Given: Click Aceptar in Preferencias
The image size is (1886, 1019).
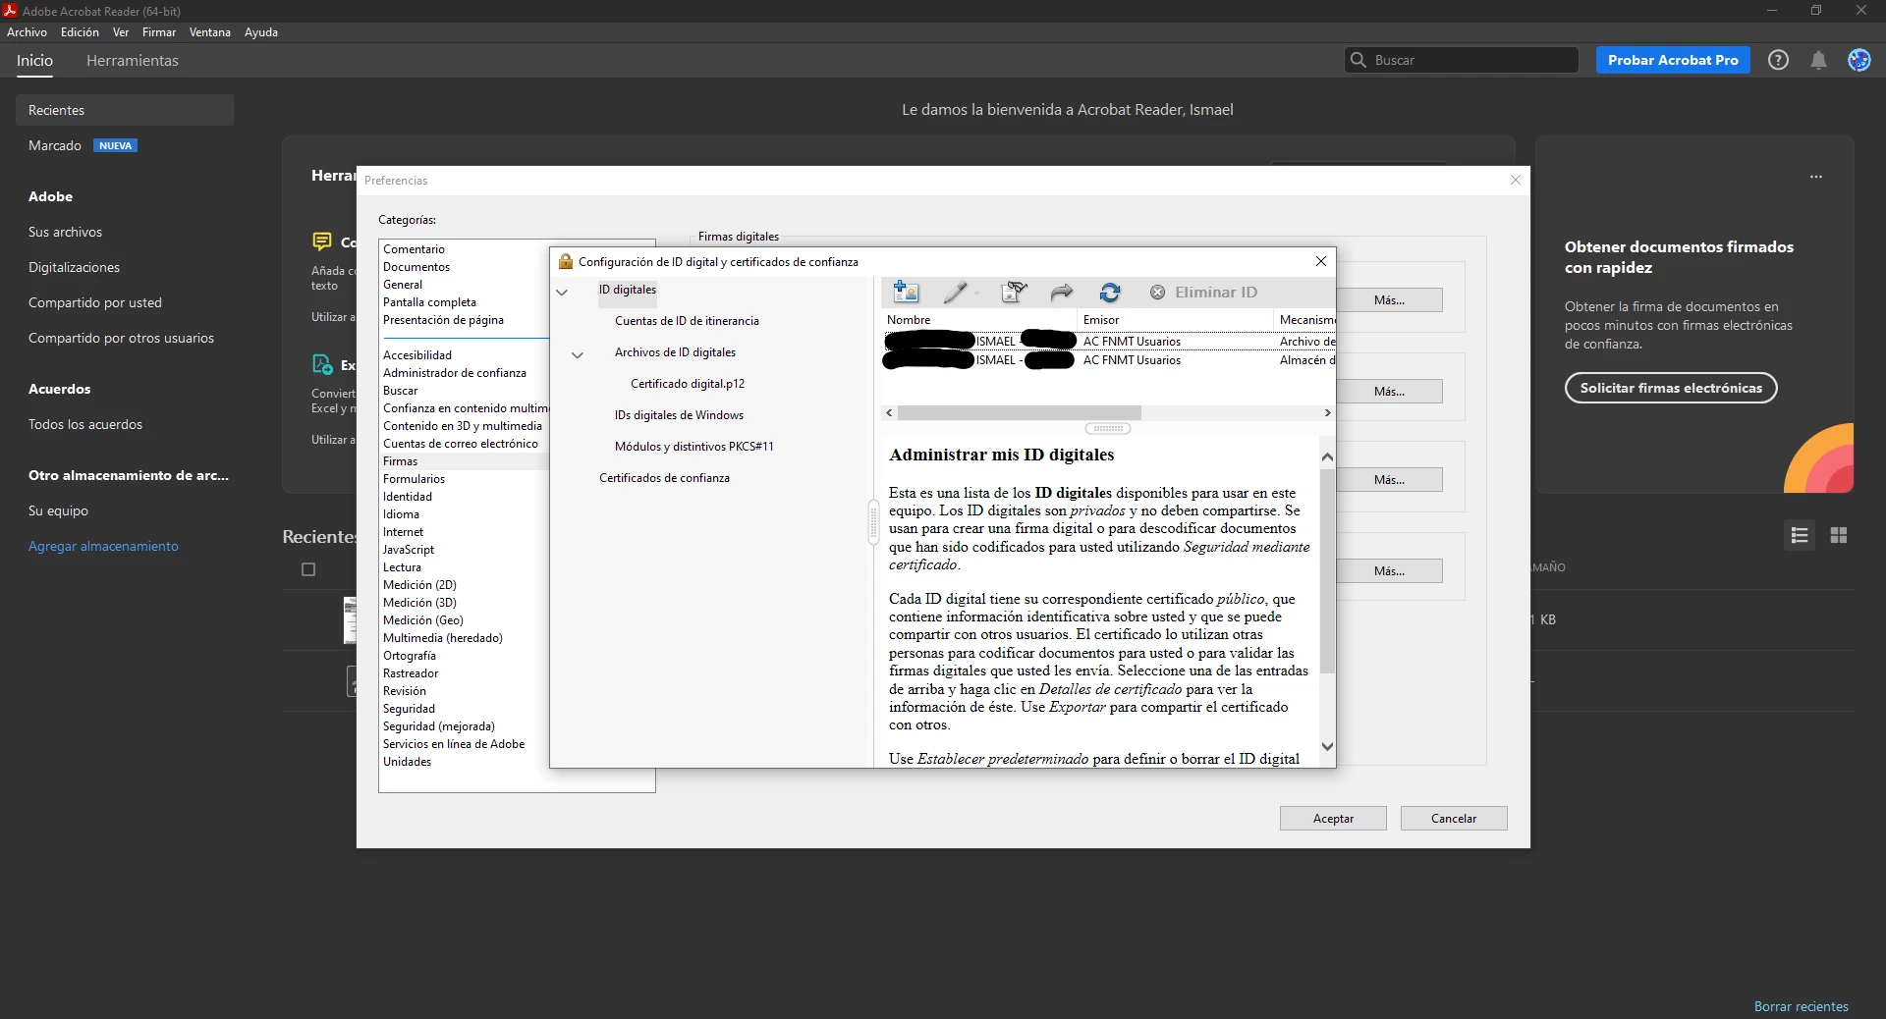Looking at the screenshot, I should click(x=1333, y=819).
